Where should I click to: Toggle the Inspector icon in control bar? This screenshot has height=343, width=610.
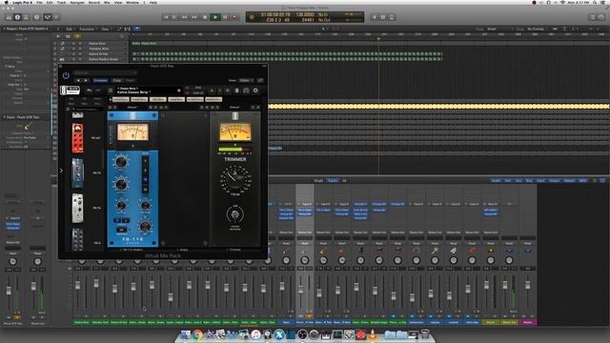pos(17,17)
